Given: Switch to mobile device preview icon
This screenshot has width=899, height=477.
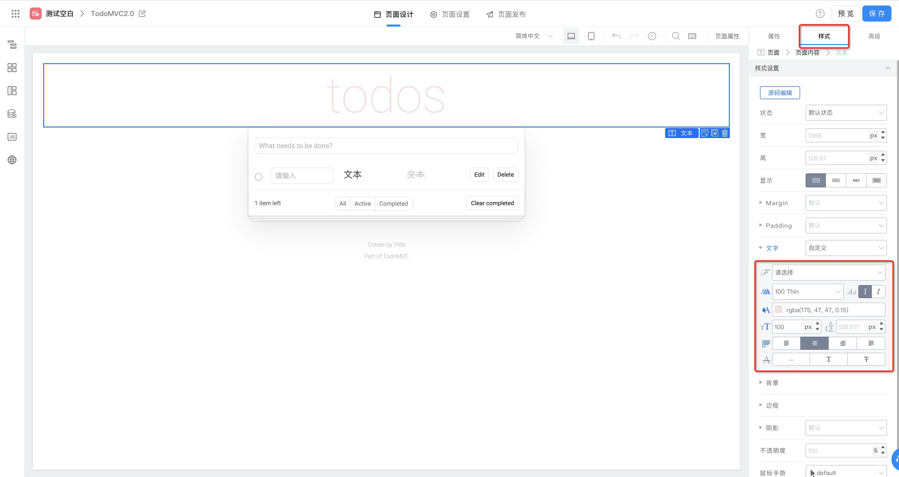Looking at the screenshot, I should click(591, 36).
